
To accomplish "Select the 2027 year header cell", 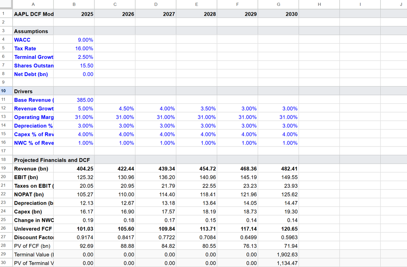I will [x=156, y=14].
